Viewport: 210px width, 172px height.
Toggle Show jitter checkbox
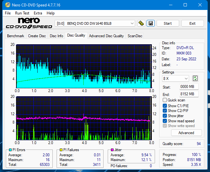[x=165, y=116]
